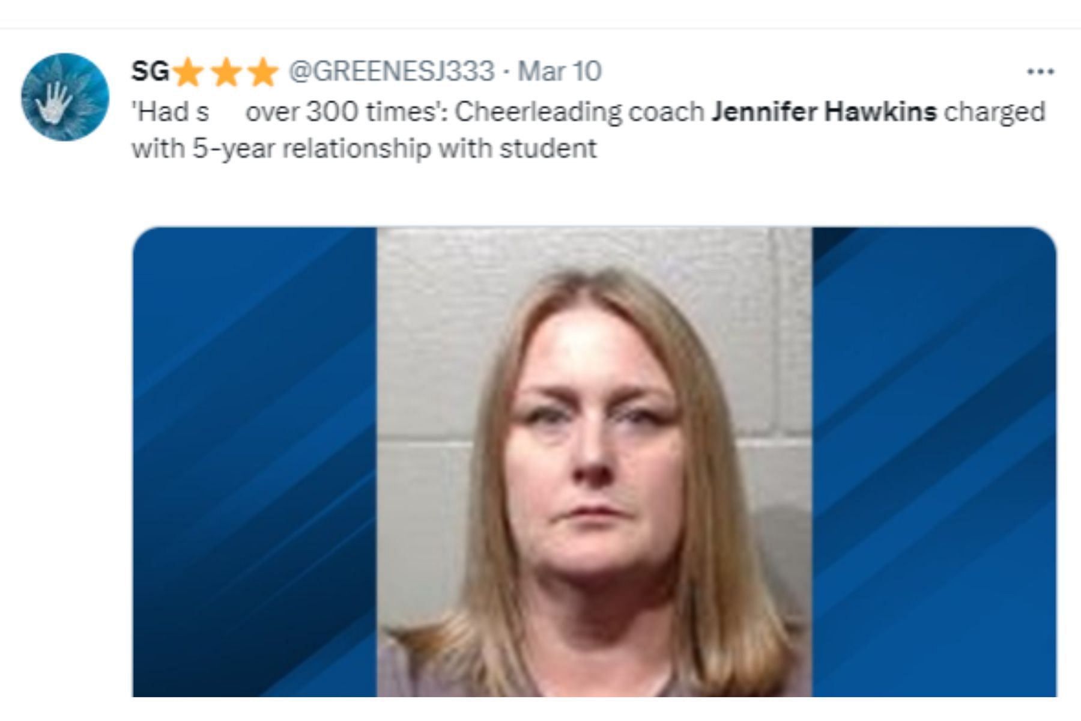Click the "over 300 times" phrase
This screenshot has height=721, width=1081.
click(x=347, y=112)
